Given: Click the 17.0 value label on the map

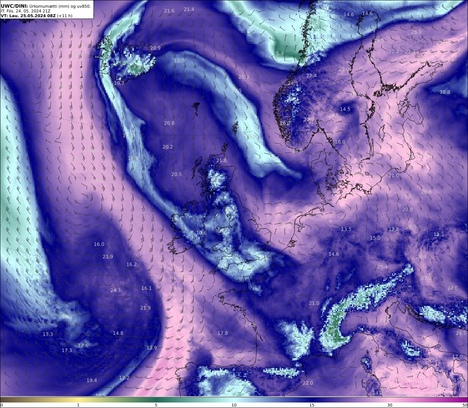Looking at the screenshot, I should coord(457,357).
